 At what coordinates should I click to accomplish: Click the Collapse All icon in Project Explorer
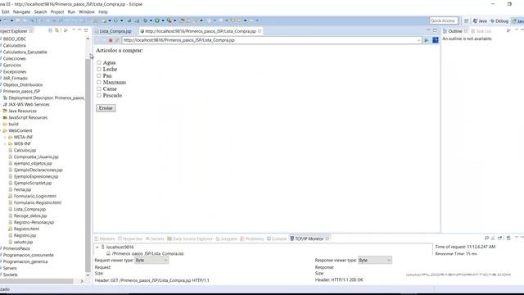click(x=51, y=30)
